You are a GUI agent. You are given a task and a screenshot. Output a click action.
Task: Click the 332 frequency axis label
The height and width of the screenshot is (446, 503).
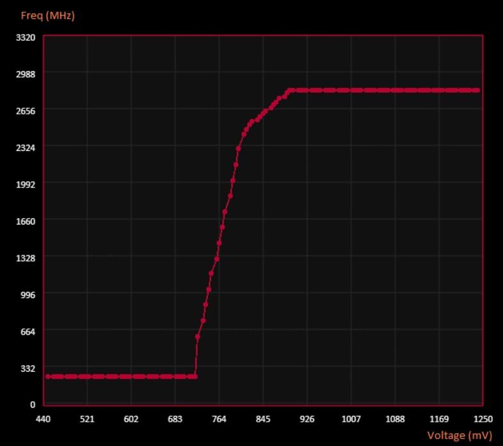coord(28,368)
